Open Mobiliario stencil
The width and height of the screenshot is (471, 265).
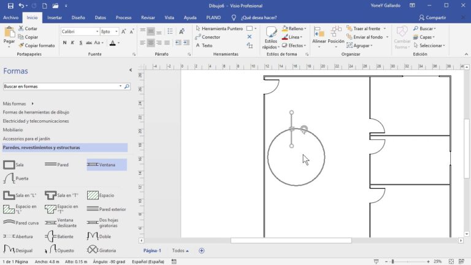point(13,130)
